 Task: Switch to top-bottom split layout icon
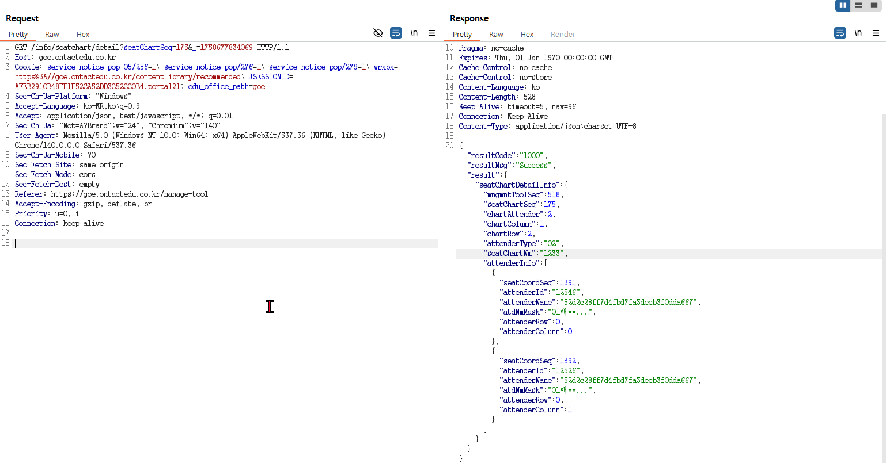pos(858,5)
